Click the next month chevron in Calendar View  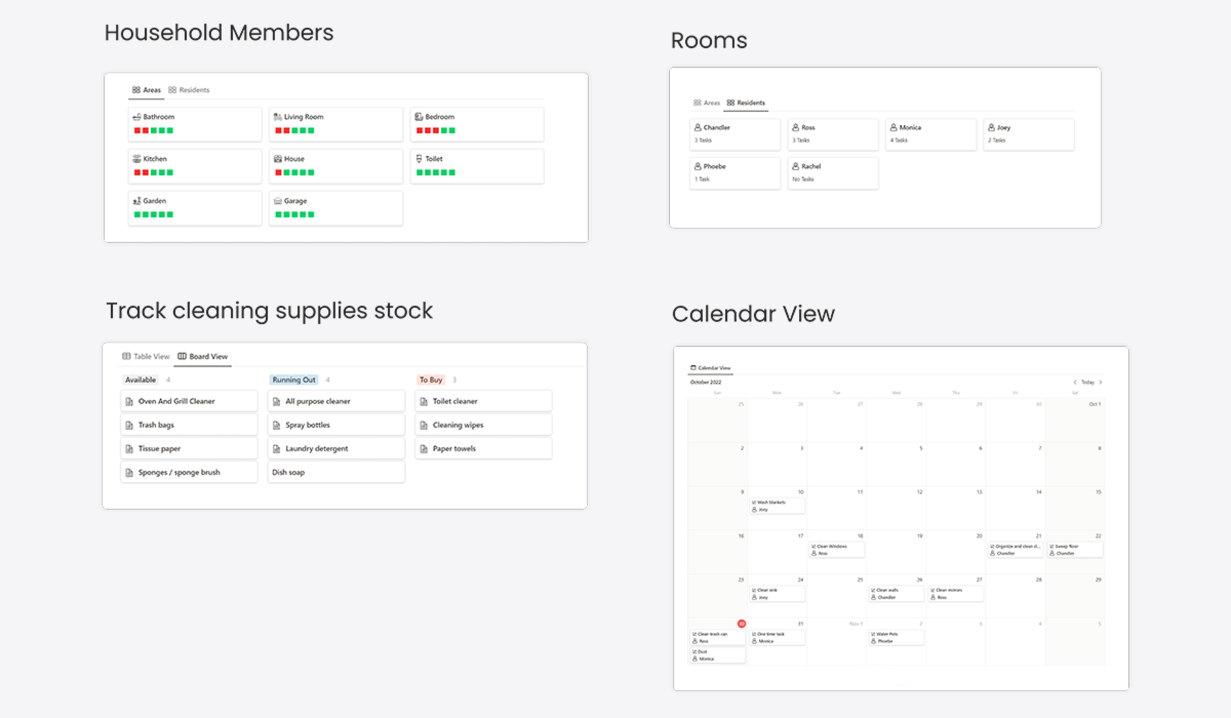tap(1100, 382)
